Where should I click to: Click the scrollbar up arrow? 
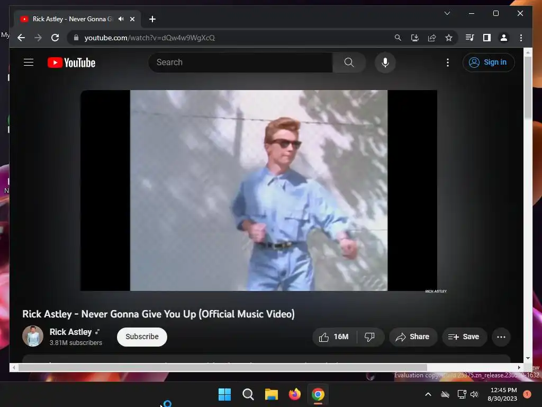coord(528,52)
